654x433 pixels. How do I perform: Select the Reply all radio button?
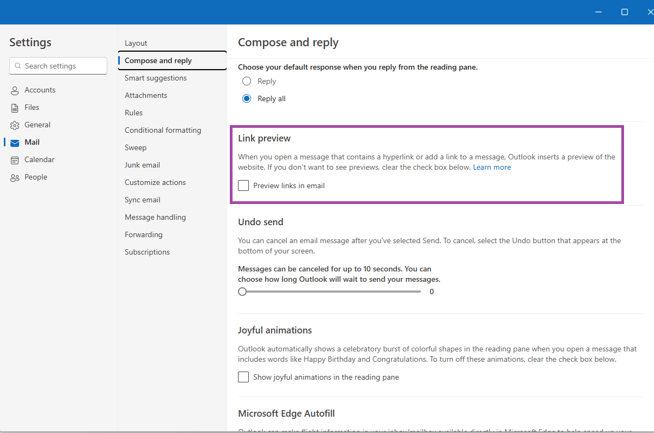[x=247, y=98]
